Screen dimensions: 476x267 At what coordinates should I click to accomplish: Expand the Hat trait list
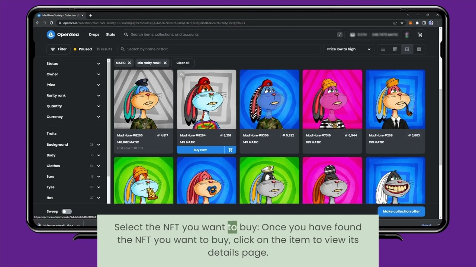[x=73, y=198]
